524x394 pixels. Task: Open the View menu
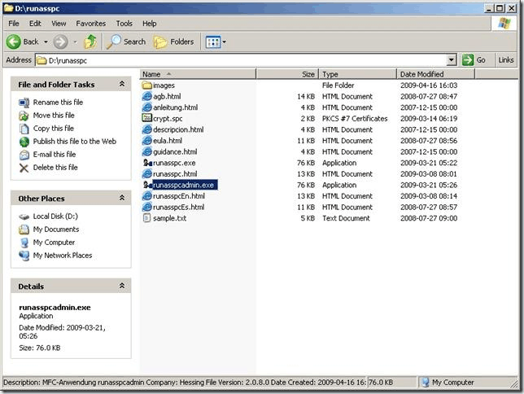pos(59,24)
